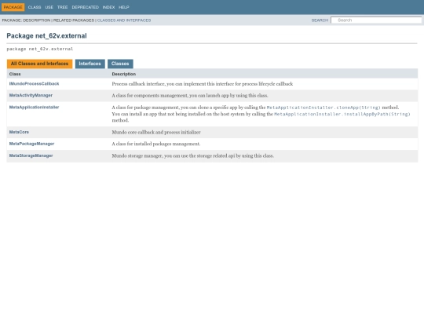The width and height of the screenshot is (424, 318).
Task: Open the MetaActivityManager class link
Action: [31, 96]
